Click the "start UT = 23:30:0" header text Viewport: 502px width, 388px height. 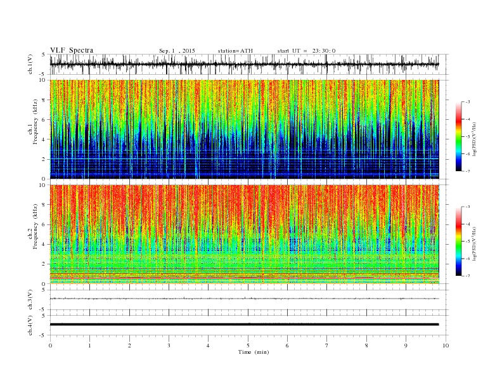tap(306, 51)
